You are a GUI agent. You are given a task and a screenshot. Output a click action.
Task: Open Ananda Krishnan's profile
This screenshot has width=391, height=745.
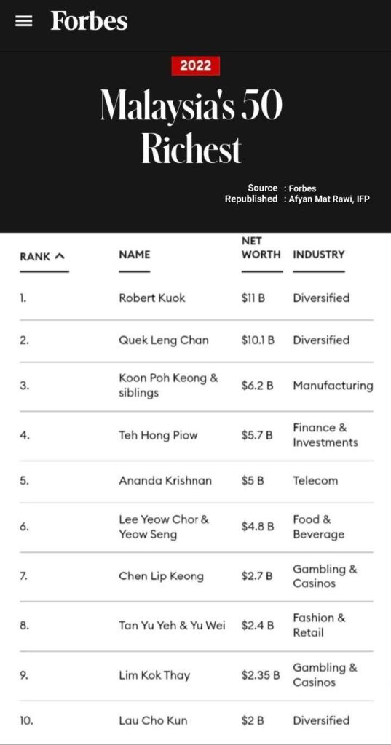[165, 481]
